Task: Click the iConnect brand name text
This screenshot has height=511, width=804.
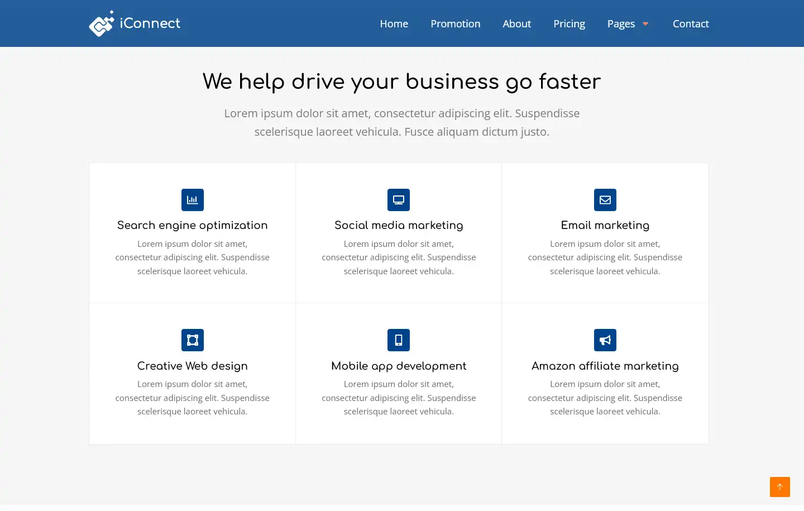Action: [150, 23]
